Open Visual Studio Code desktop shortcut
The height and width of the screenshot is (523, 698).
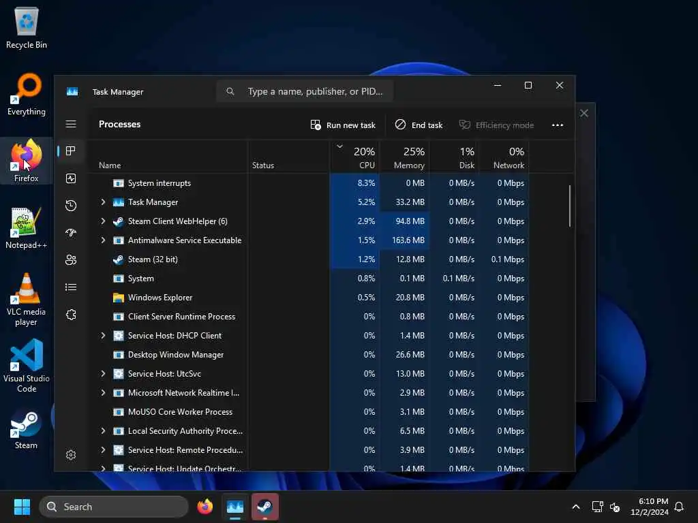pyautogui.click(x=27, y=366)
